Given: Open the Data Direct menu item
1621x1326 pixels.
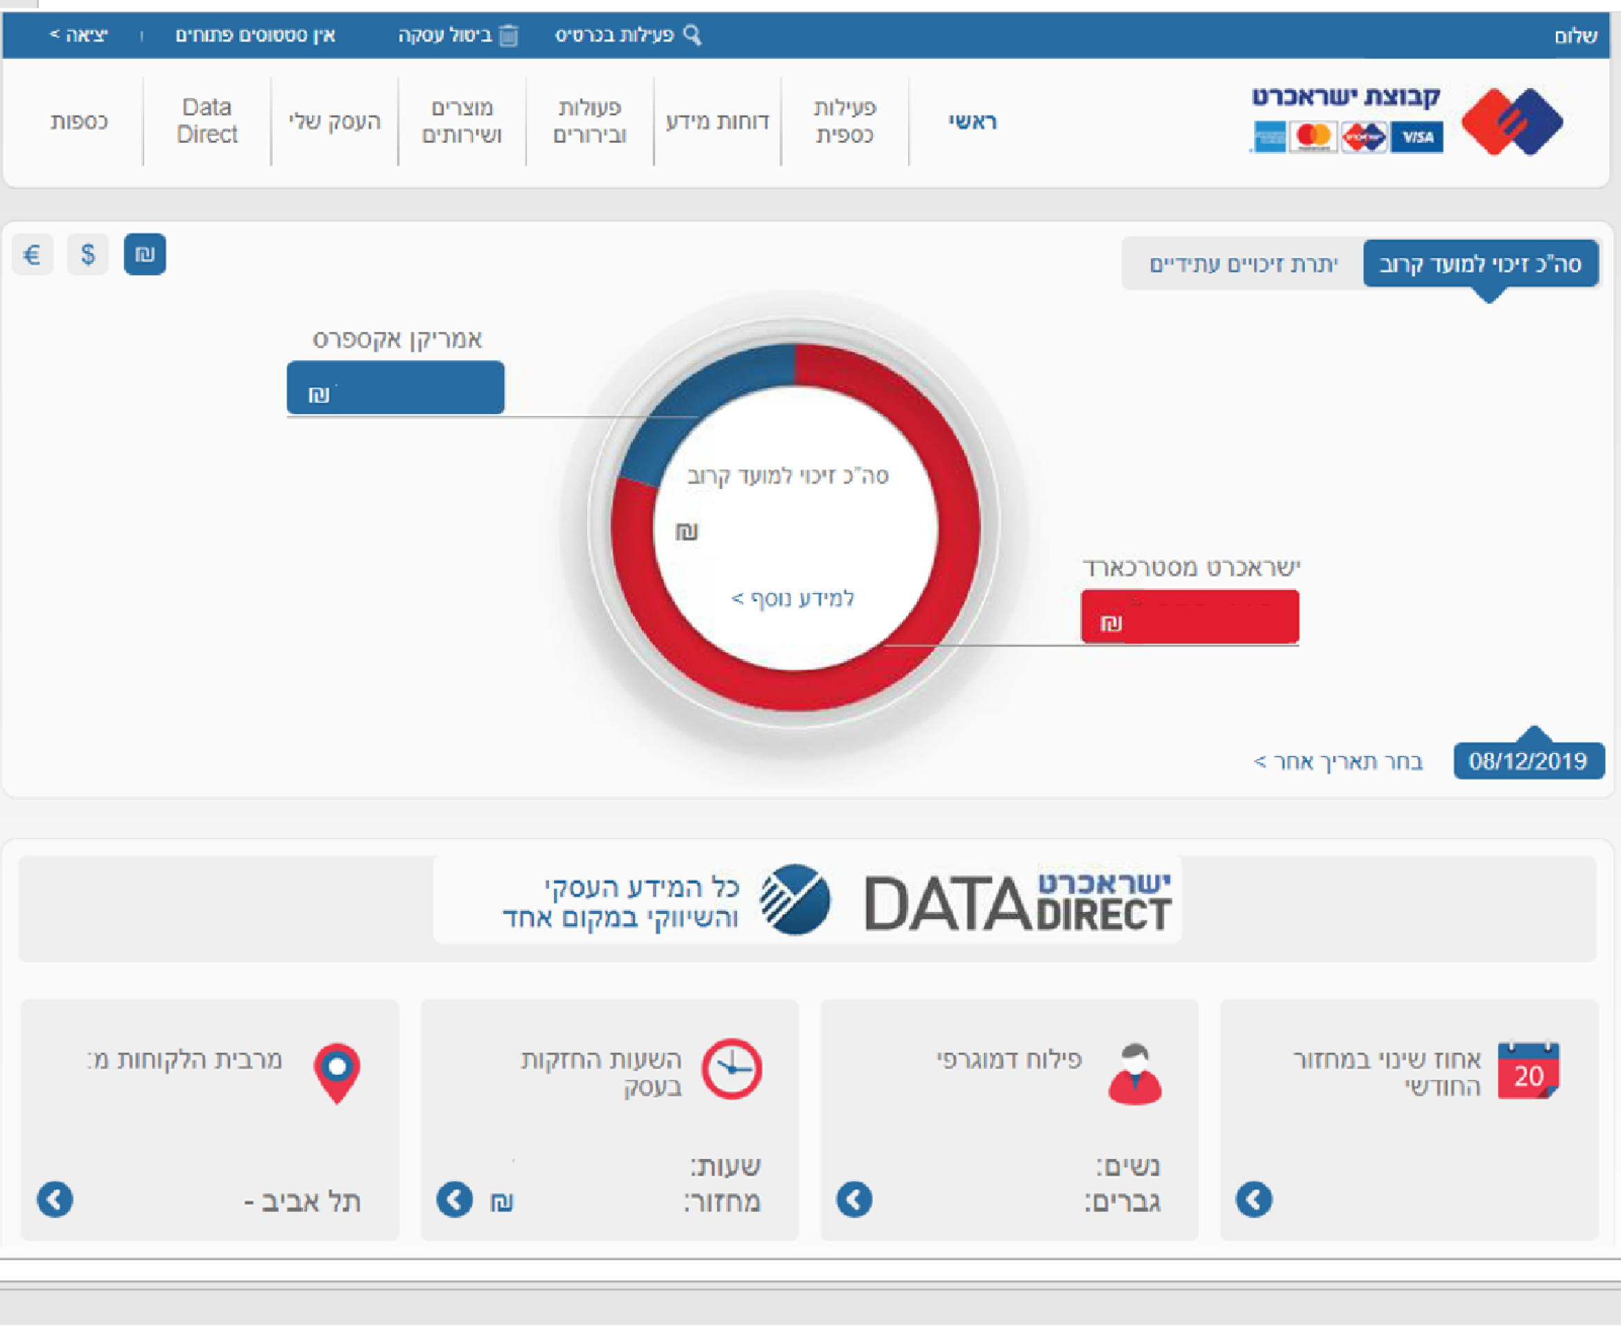Looking at the screenshot, I should pyautogui.click(x=207, y=121).
